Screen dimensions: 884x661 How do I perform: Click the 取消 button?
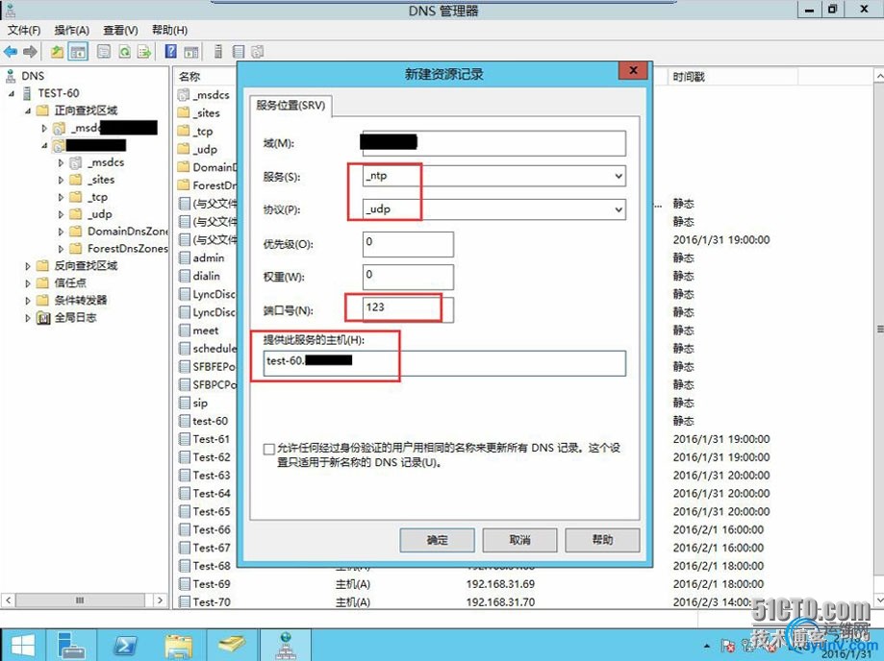tap(519, 540)
